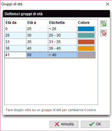Select the Età da cell containing 41
112x131 pixels.
pos(16,55)
